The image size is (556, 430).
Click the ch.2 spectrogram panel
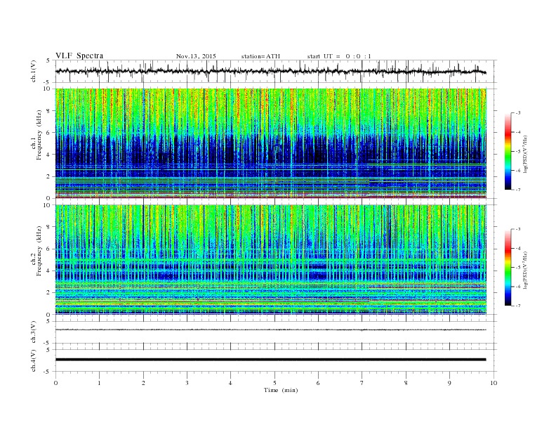(x=271, y=259)
